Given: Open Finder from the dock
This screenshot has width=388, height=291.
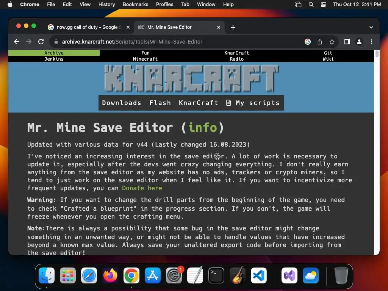Looking at the screenshot, I should coord(47,275).
